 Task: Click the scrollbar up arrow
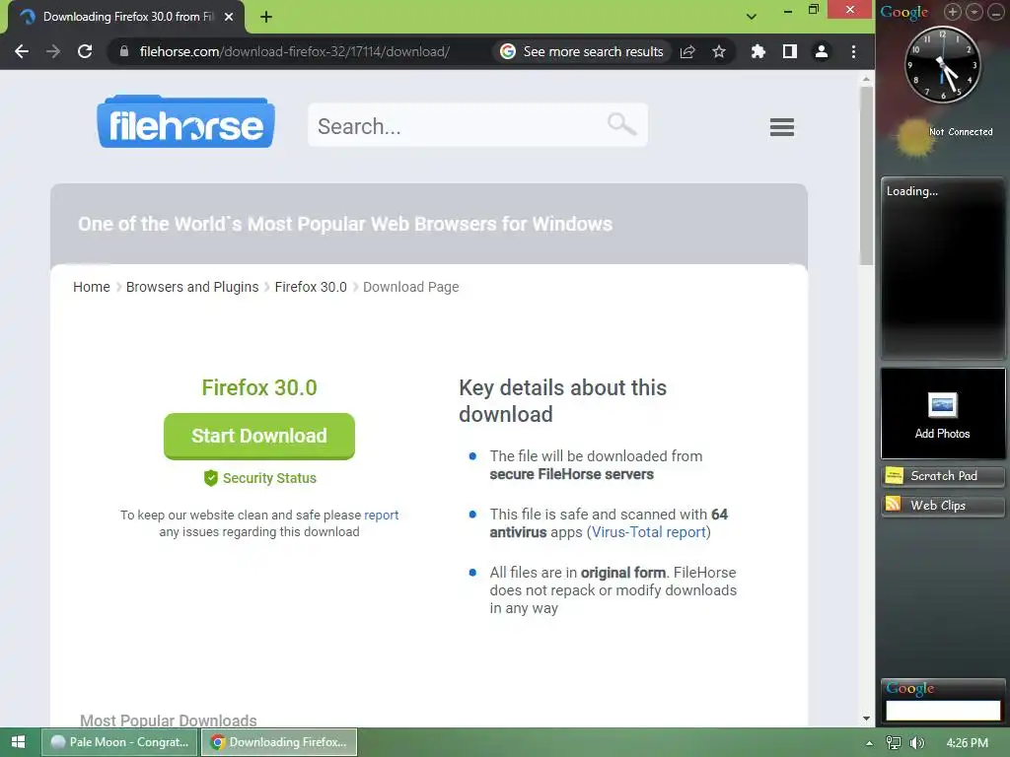tap(866, 79)
